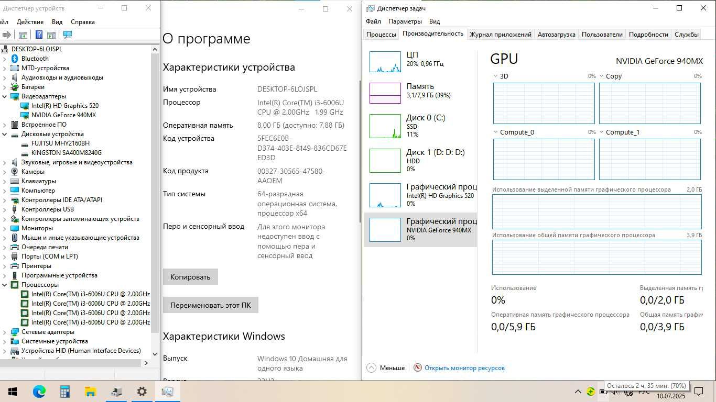Viewport: 716px width, 402px height.
Task: Click the Принтеры printer category icon
Action: (15, 266)
